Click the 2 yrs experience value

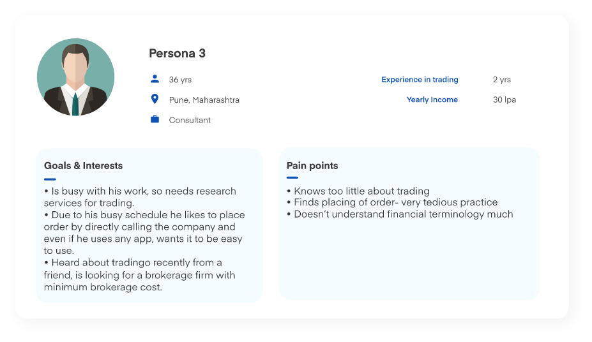point(502,80)
